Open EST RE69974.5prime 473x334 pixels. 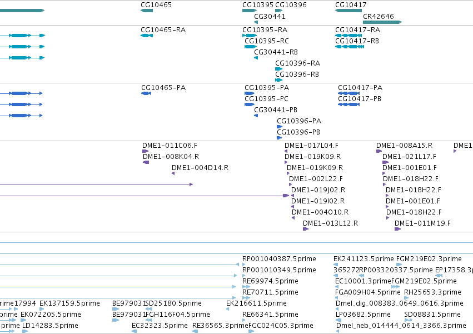(x=270, y=282)
